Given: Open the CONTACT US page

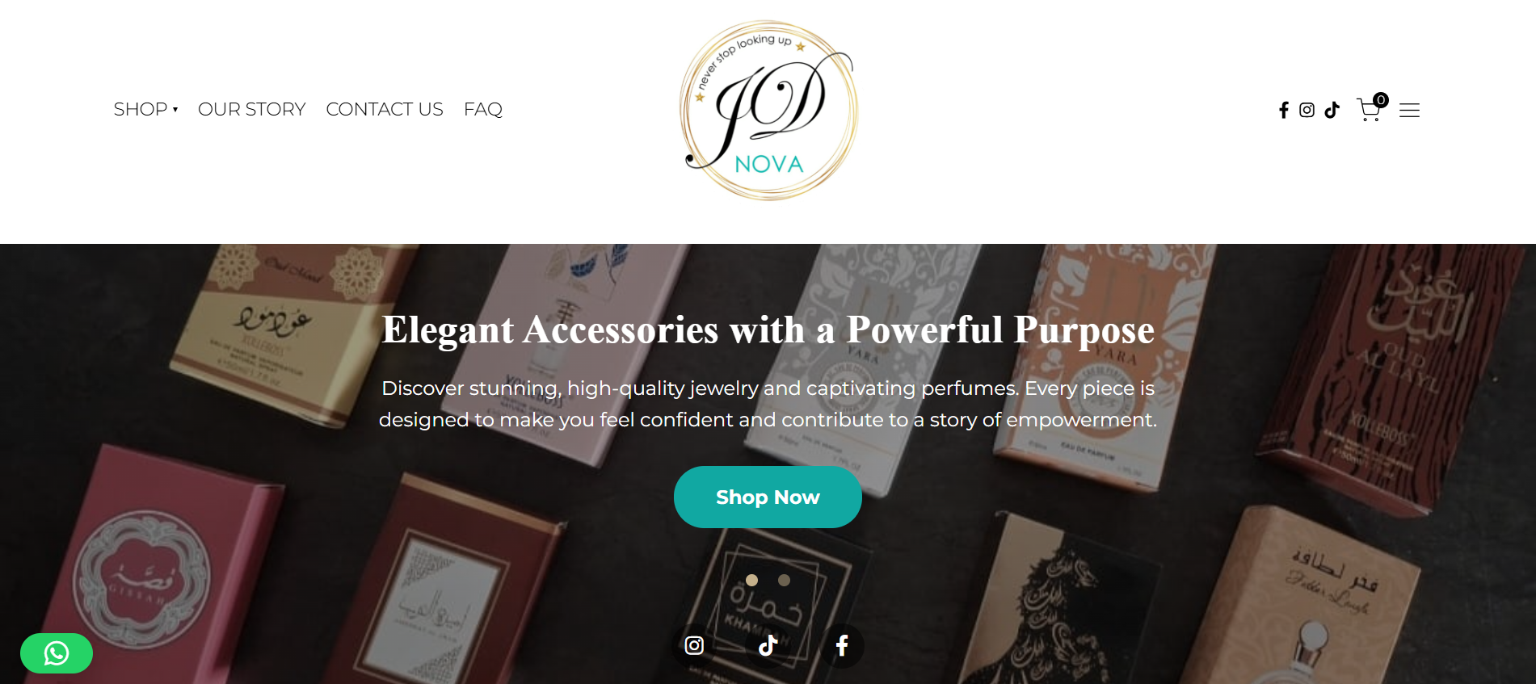Looking at the screenshot, I should (385, 109).
